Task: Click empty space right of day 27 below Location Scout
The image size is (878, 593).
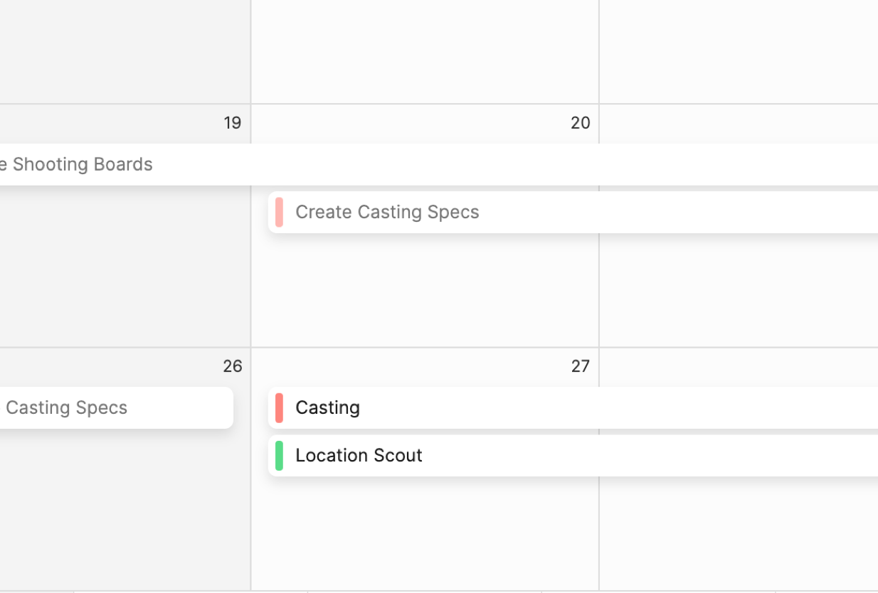Action: click(739, 533)
